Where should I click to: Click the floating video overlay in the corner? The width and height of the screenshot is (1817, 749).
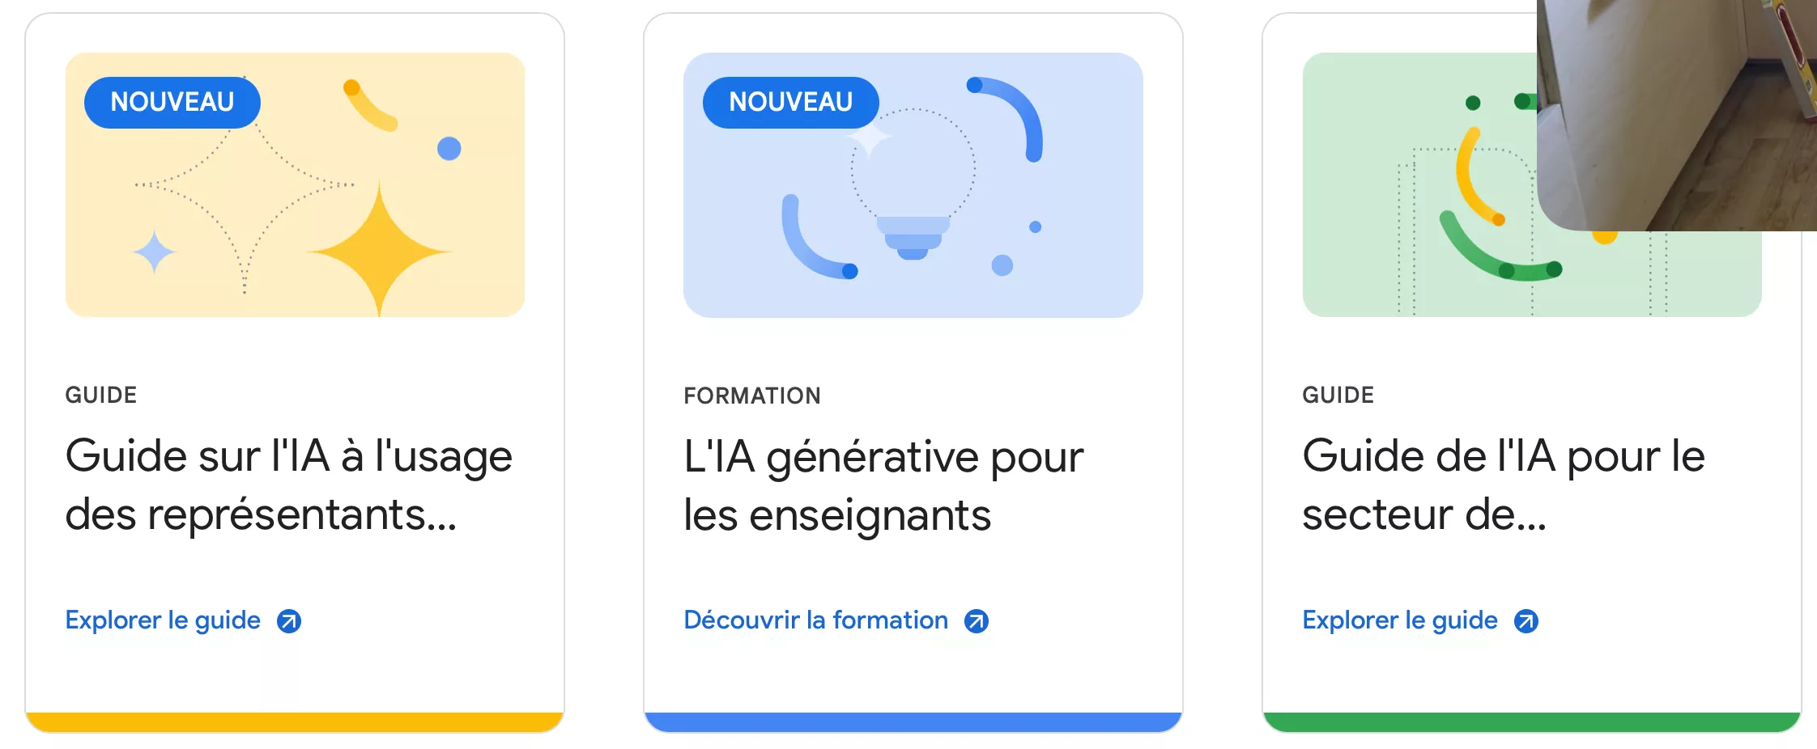click(1676, 113)
